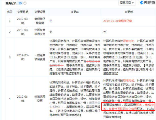Select row number 2 cell
The width and height of the screenshot is (156, 120).
10,32
